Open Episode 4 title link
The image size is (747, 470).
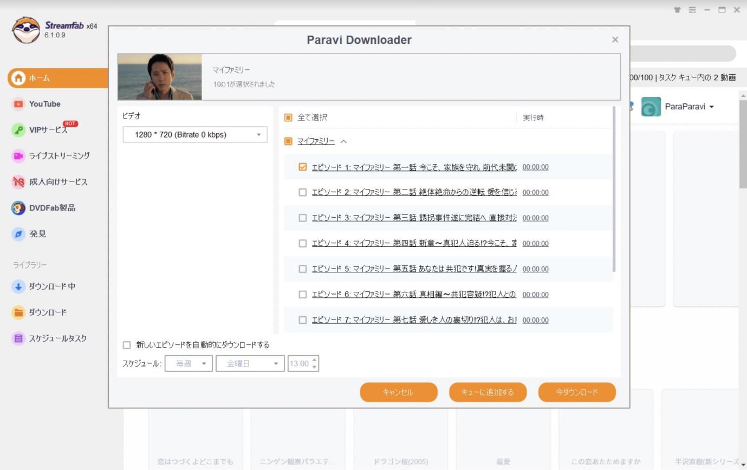point(414,243)
